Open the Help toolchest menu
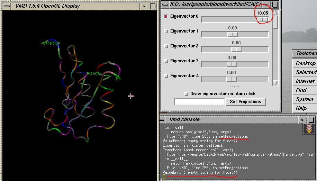Viewport: 317px width, 181px height. pos(301,108)
